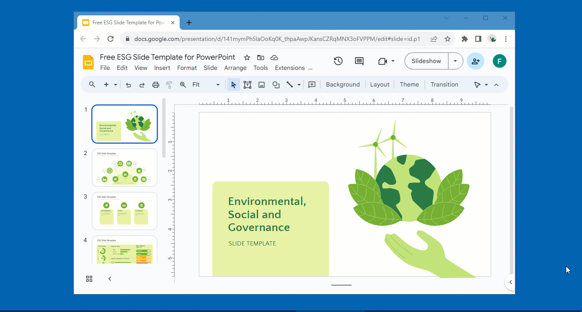582x312 pixels.
Task: Open the Insert menu
Action: pos(162,68)
